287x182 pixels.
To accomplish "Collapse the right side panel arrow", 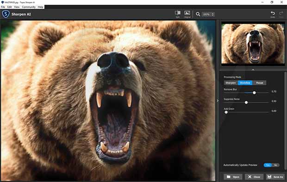I will [x=218, y=100].
